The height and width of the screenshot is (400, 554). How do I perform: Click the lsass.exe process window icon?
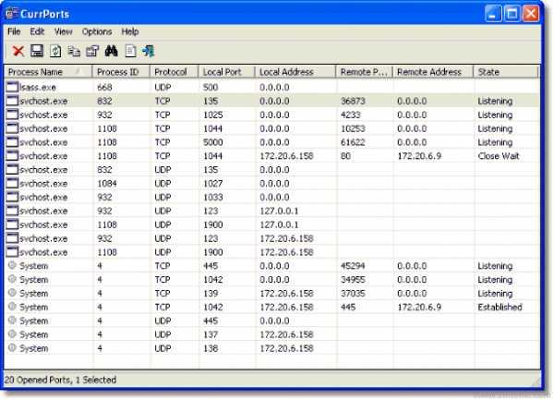coord(12,87)
